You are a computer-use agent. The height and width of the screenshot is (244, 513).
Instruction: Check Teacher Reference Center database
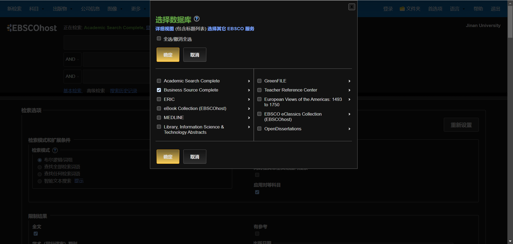point(259,90)
